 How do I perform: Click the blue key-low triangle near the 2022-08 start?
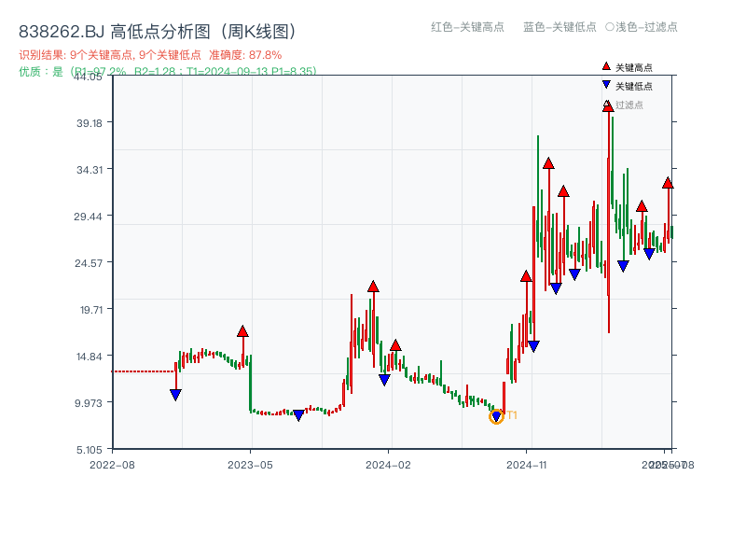pos(175,394)
